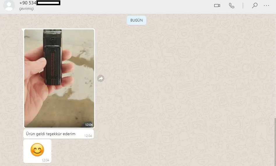Click the 12:04 timestamp on the photo
Image resolution: width=276 pixels, height=166 pixels.
tap(89, 125)
